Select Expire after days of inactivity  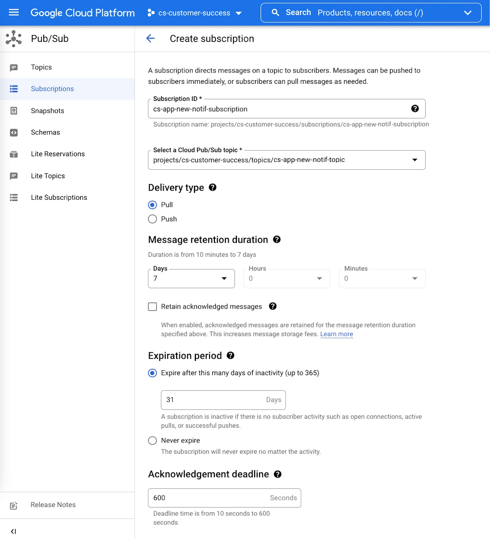click(x=153, y=373)
